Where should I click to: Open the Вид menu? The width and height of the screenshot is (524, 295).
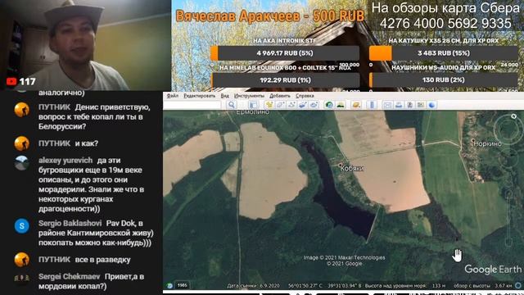point(225,96)
